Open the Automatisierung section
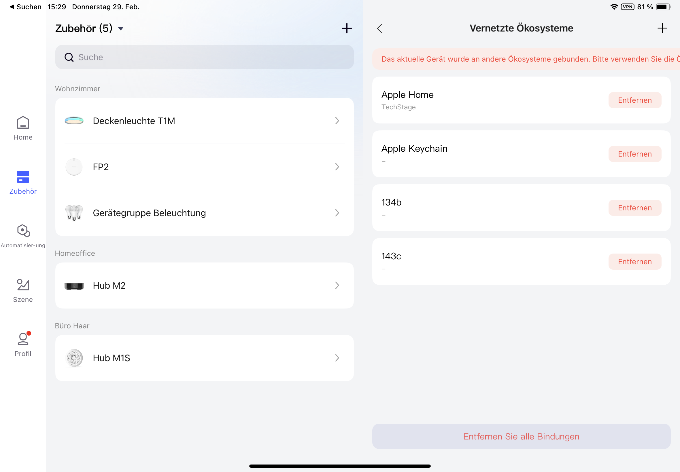The height and width of the screenshot is (472, 680). pos(23,236)
